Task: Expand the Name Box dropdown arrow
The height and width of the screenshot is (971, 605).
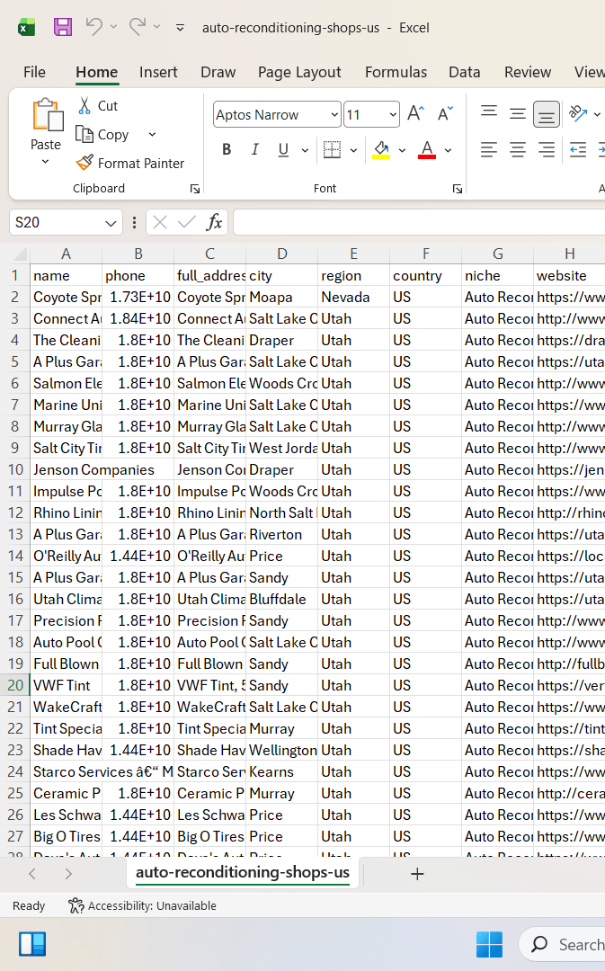Action: coord(111,223)
